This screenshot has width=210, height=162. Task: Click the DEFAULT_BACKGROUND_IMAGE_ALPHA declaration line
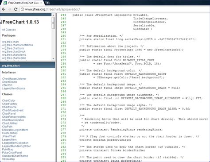click(135, 108)
